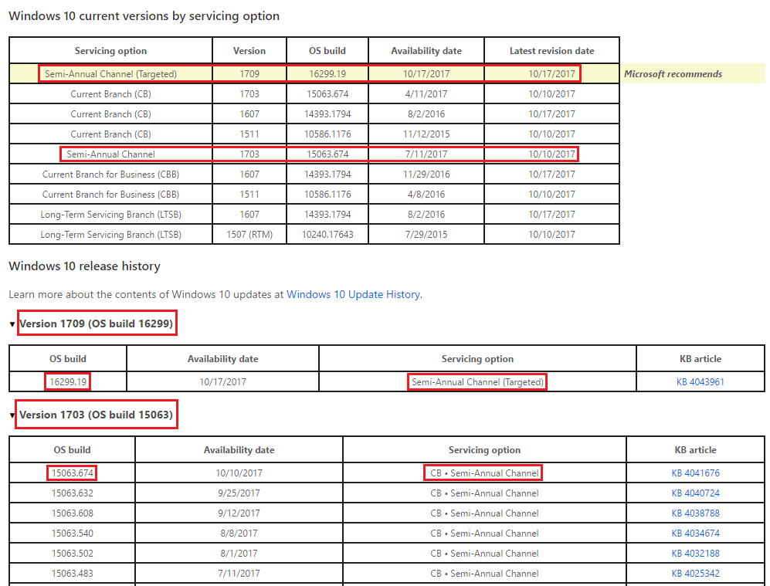Viewport: 770px width, 586px height.
Task: Open KB 4038788 article link
Action: pyautogui.click(x=695, y=513)
